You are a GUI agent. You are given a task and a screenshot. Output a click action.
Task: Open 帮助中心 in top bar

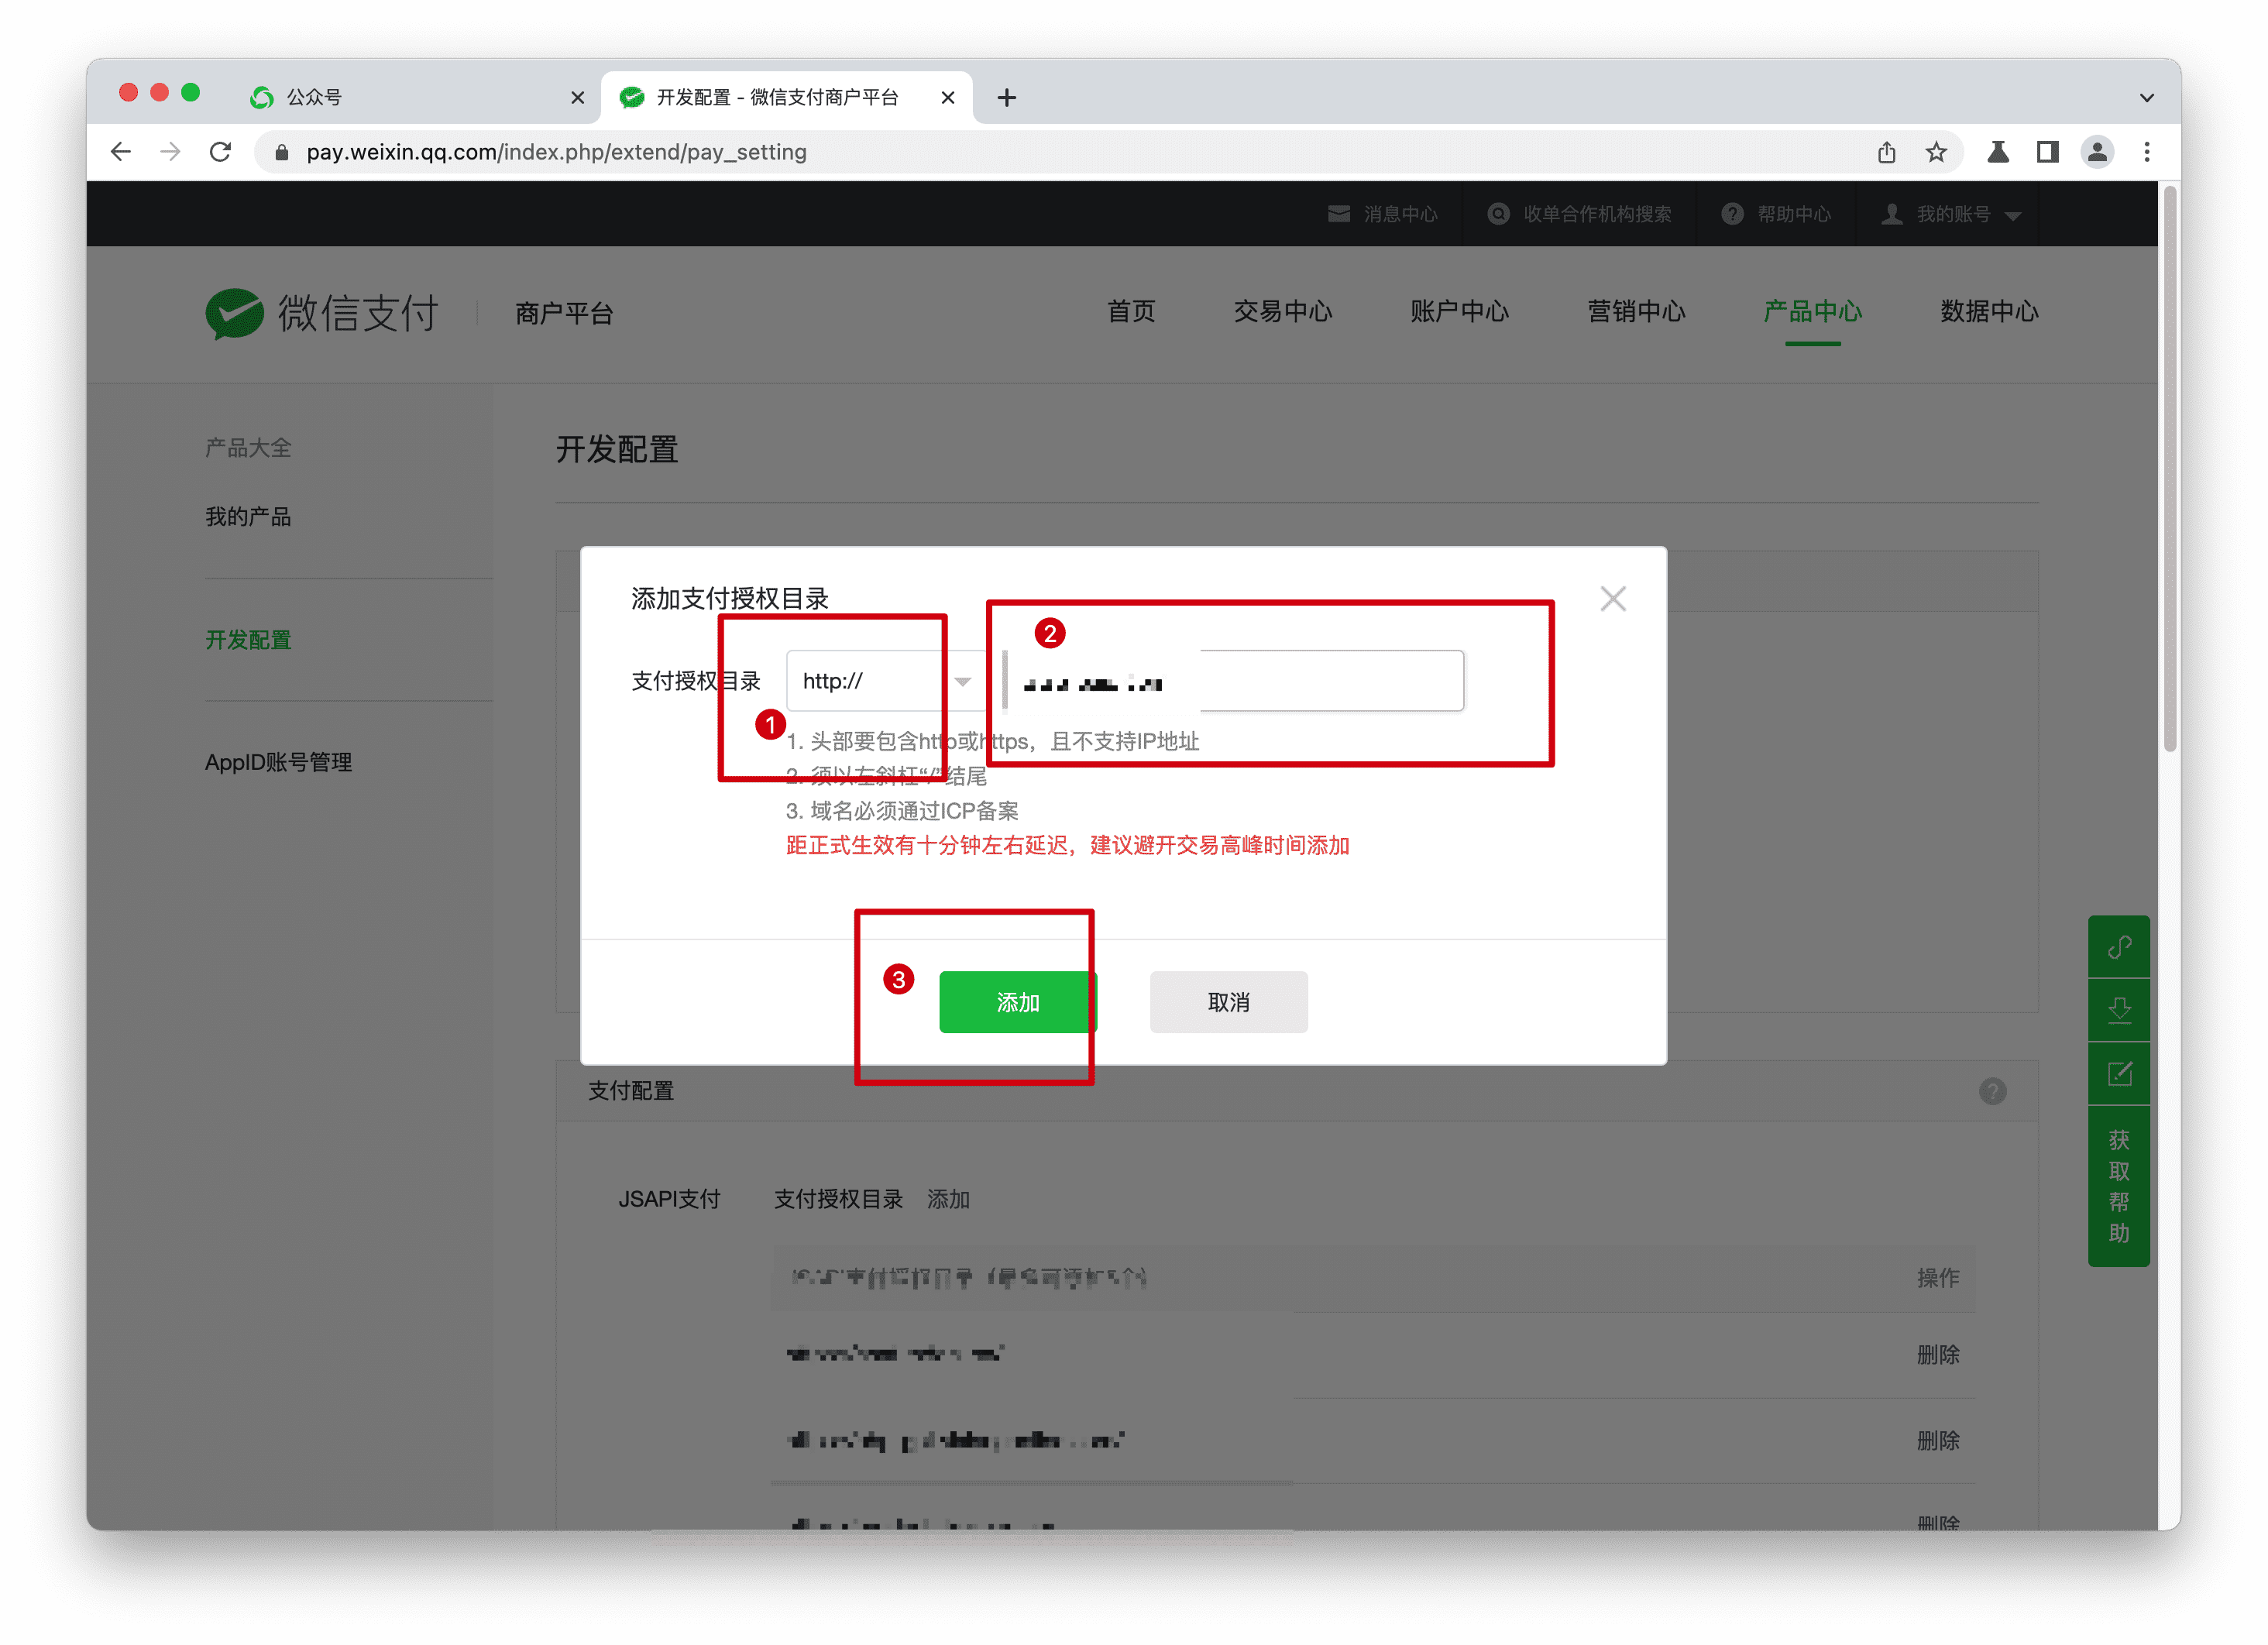1776,214
